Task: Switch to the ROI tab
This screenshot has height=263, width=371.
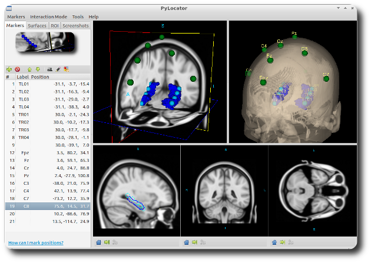Action: [x=55, y=26]
